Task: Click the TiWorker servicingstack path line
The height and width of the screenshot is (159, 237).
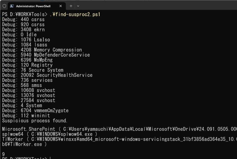Action: 119,142
